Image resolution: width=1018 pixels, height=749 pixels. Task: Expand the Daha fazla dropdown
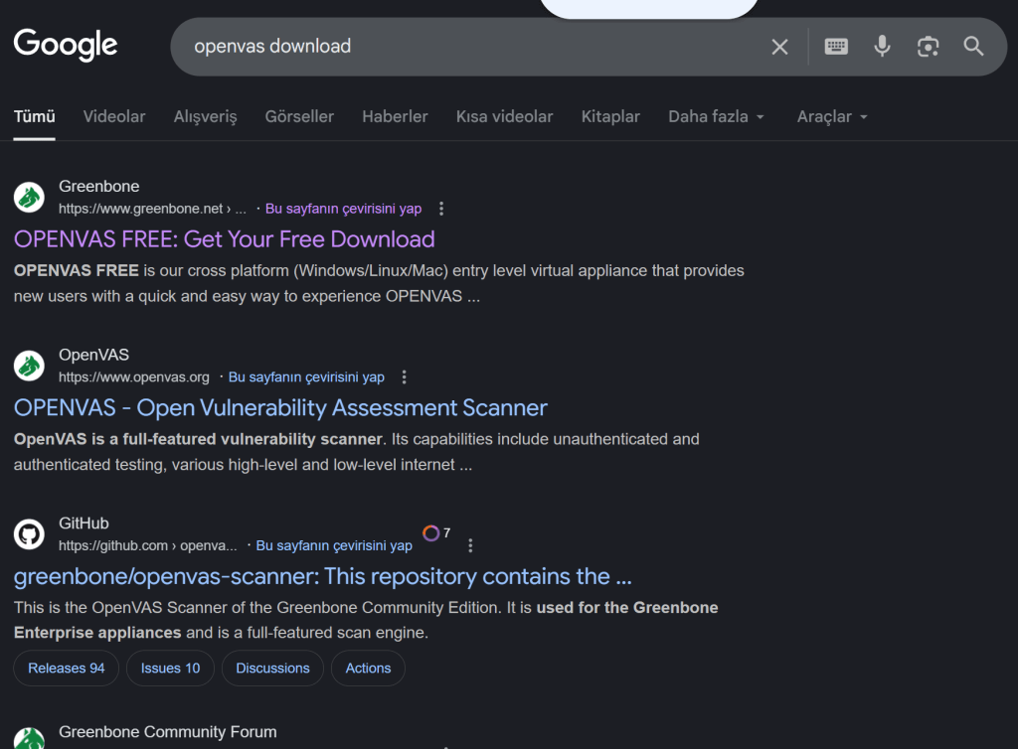click(x=716, y=116)
